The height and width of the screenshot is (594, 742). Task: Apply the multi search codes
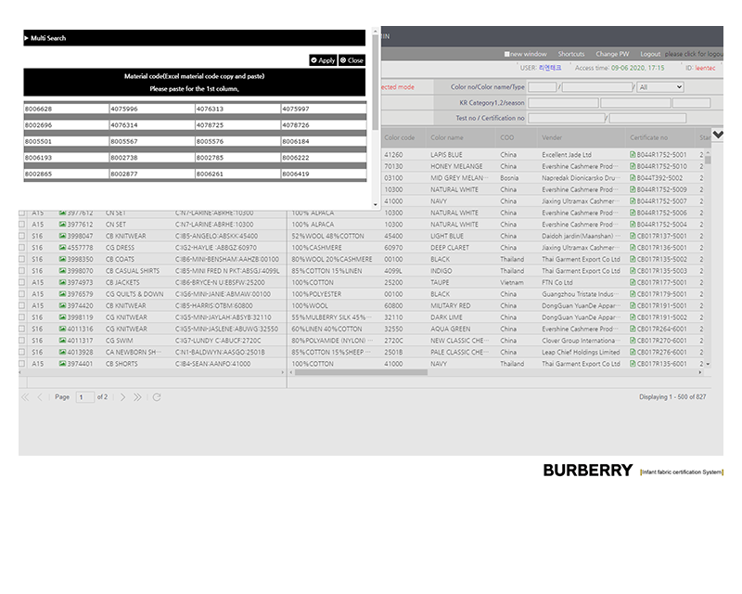pos(323,60)
